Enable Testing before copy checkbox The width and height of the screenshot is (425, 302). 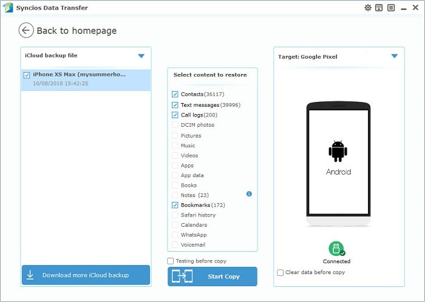tap(170, 261)
